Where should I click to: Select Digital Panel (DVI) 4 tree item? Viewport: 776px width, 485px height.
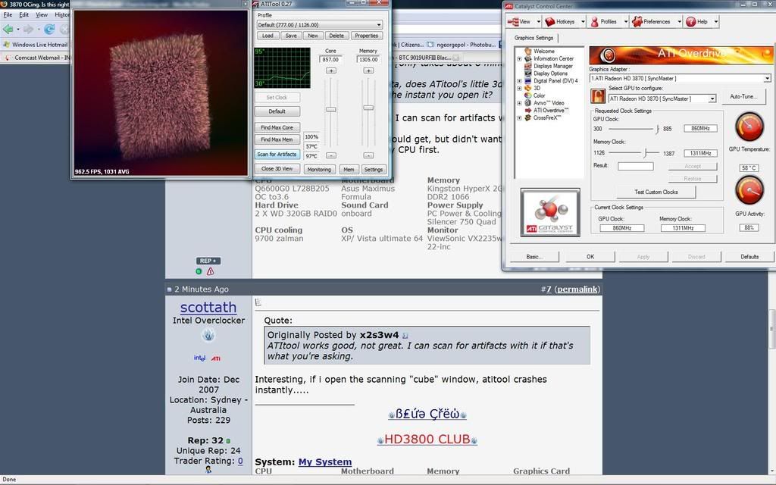click(x=555, y=80)
